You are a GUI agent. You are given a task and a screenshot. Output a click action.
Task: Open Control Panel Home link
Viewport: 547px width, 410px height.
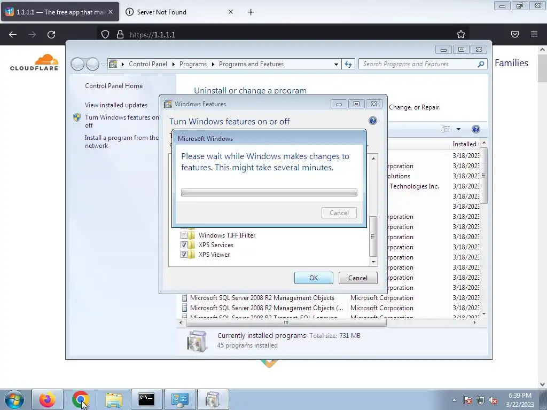[x=114, y=86]
